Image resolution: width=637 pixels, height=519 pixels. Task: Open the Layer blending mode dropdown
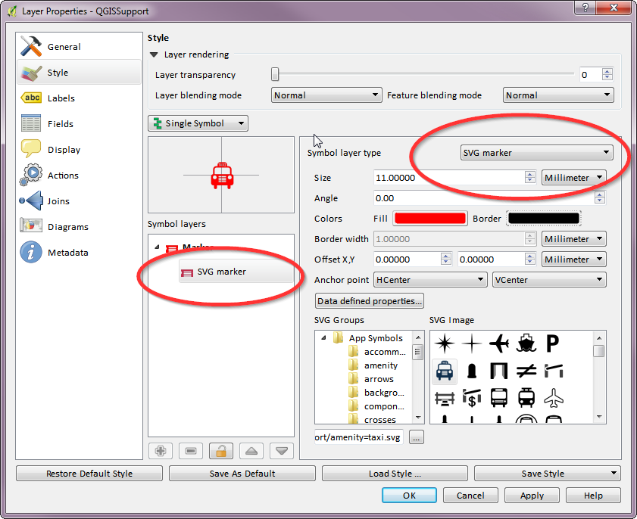click(x=326, y=95)
